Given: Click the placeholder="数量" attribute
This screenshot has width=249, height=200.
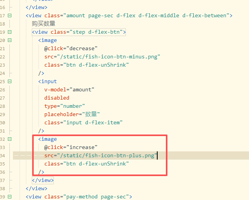Looking at the screenshot, I should [x=72, y=115].
